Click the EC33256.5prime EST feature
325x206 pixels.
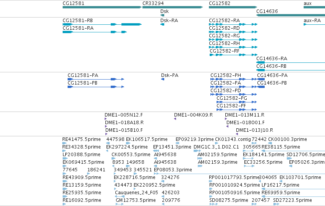(249, 166)
